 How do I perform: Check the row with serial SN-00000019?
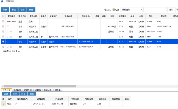coord(3,26)
